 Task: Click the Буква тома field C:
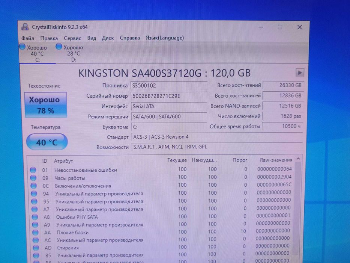pos(169,127)
